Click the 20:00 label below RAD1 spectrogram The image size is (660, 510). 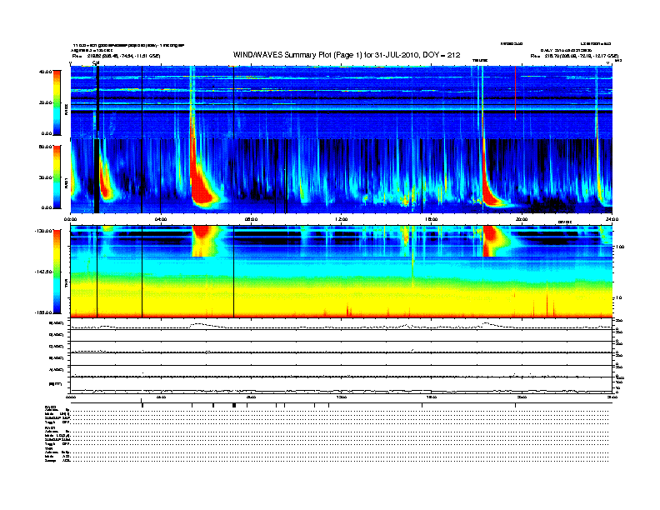coord(522,219)
